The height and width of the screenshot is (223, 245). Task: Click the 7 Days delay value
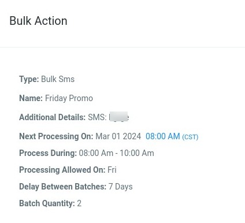(121, 187)
